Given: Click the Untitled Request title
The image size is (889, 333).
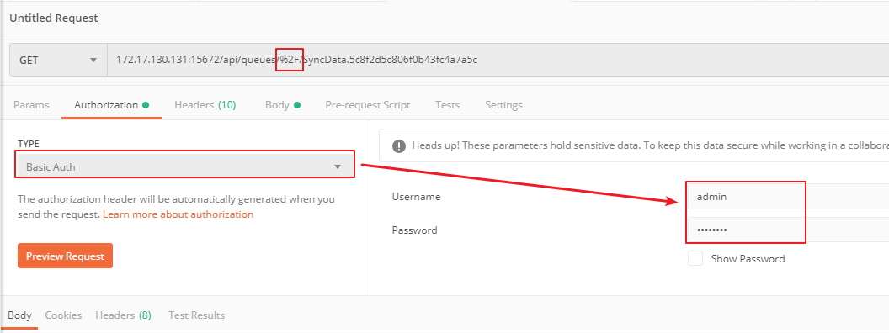Looking at the screenshot, I should (53, 18).
